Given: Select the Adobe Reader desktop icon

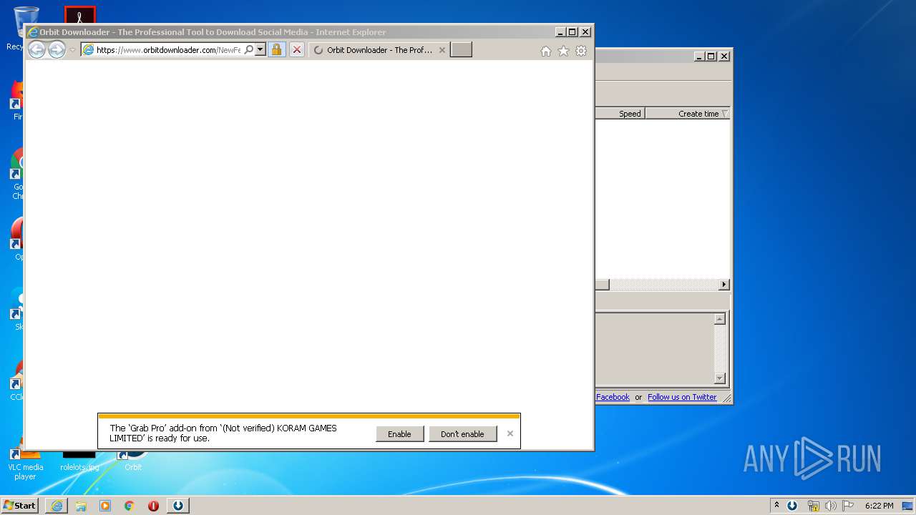Looking at the screenshot, I should pyautogui.click(x=79, y=15).
